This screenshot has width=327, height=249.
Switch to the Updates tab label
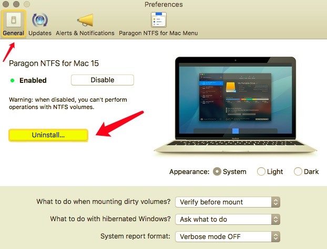point(40,33)
